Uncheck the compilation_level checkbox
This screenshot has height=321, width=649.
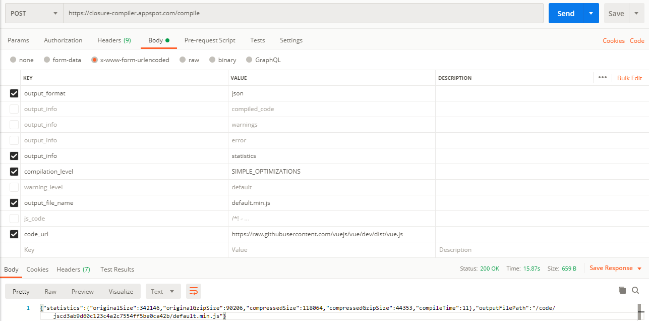[14, 172]
